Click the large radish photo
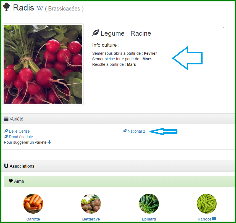Viewport: 236px width, 223px height. coord(43,64)
